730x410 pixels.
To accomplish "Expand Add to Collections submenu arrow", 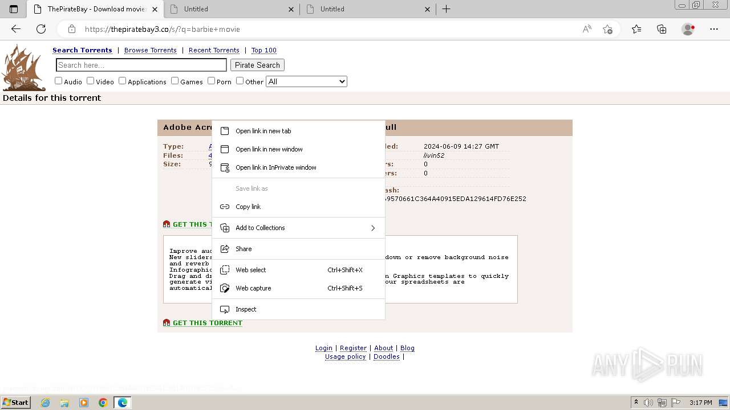I will point(373,228).
